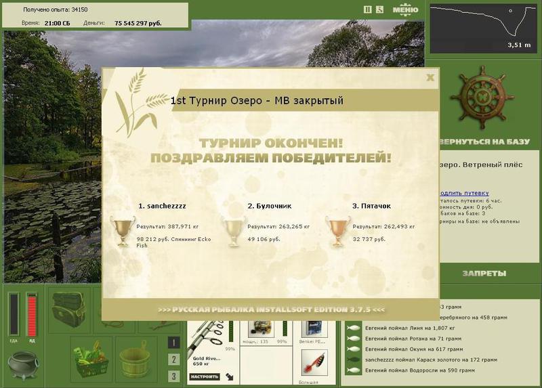This screenshot has height=388, width=542.
Task: Click dark fish icon beside sanchezzzz message
Action: [354, 360]
